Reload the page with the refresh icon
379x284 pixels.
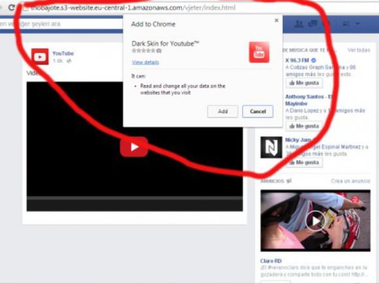(x=11, y=7)
